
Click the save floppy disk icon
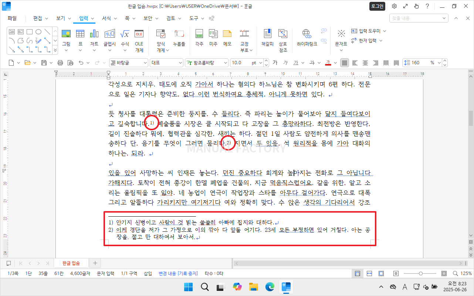pyautogui.click(x=44, y=63)
